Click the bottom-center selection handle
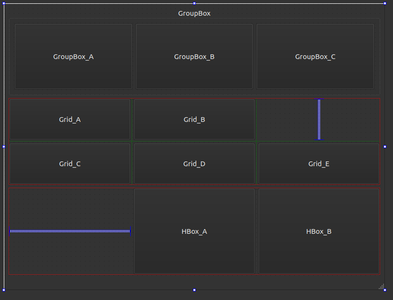Screen dimensions: 393x300 [194, 290]
